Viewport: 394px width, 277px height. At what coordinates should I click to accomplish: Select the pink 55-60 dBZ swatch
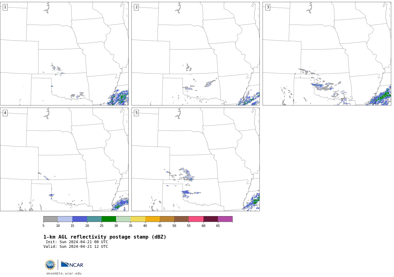196,219
